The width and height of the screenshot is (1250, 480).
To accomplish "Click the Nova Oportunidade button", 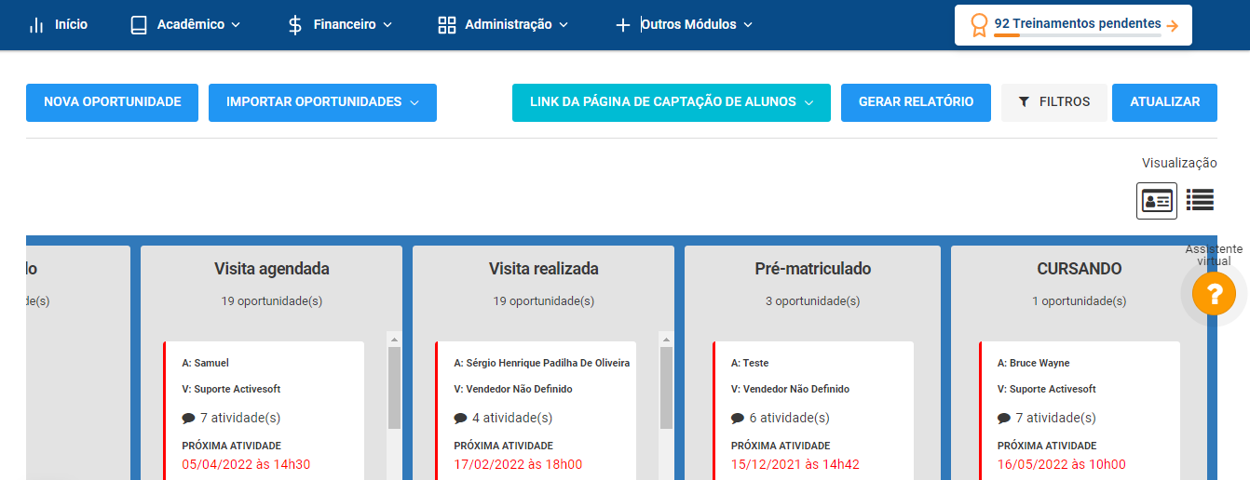I will point(113,102).
